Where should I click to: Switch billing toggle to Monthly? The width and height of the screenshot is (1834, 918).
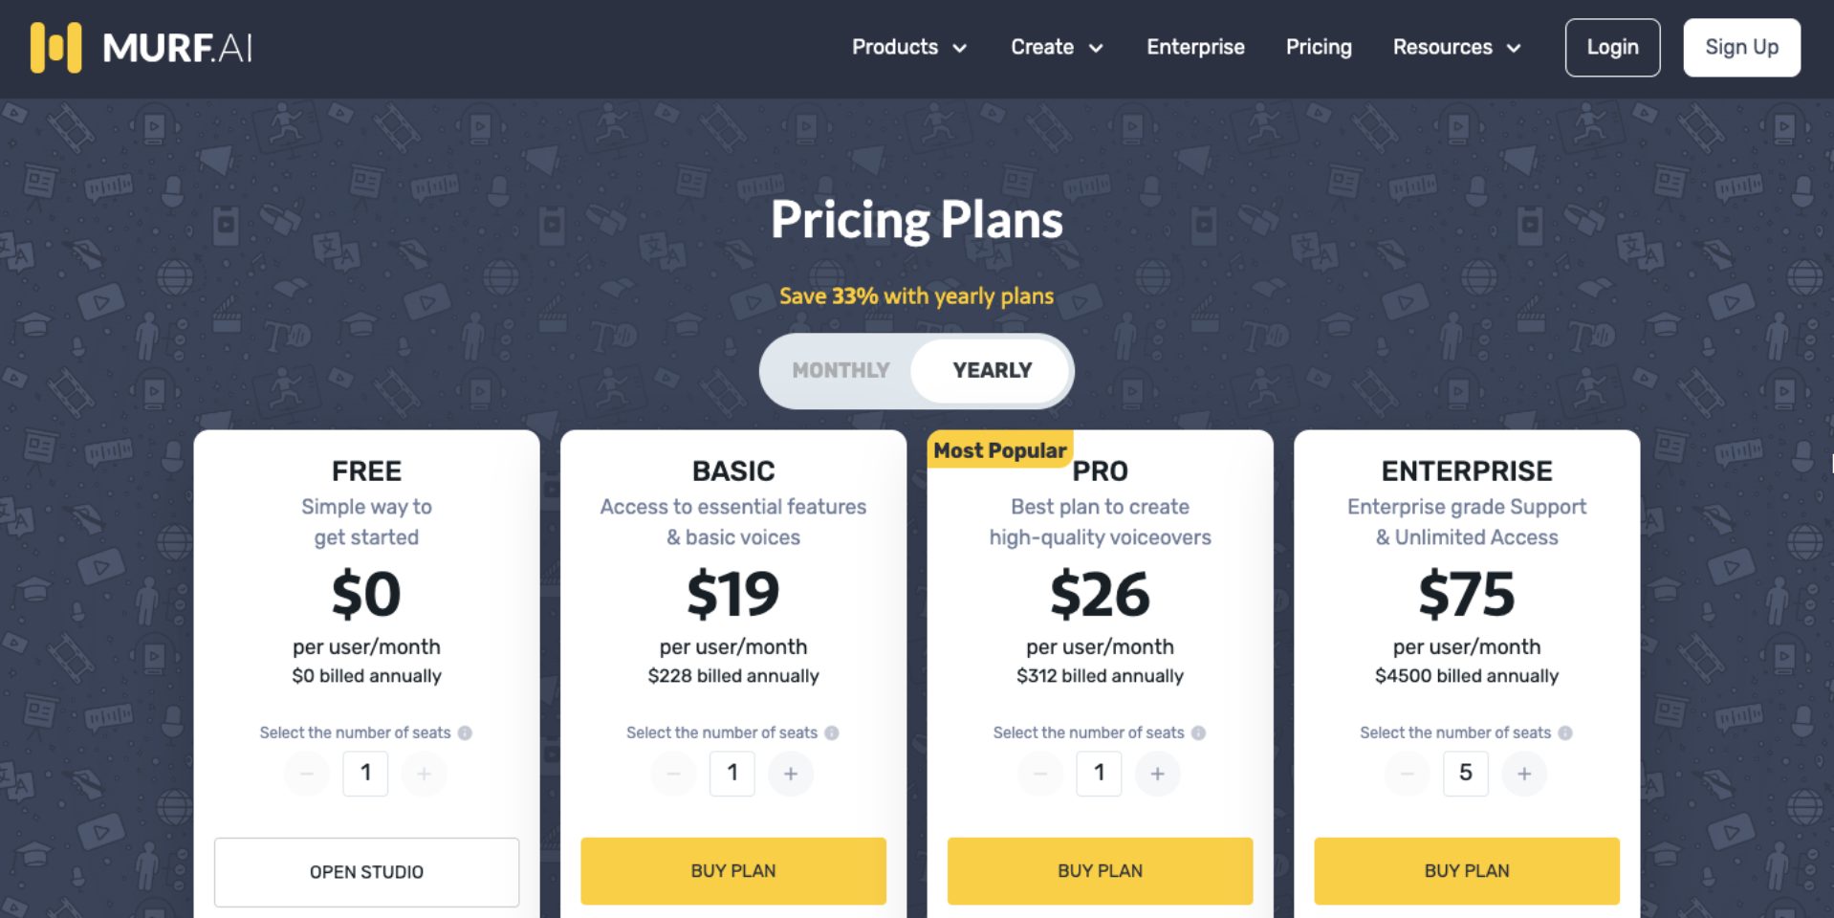[x=841, y=370]
